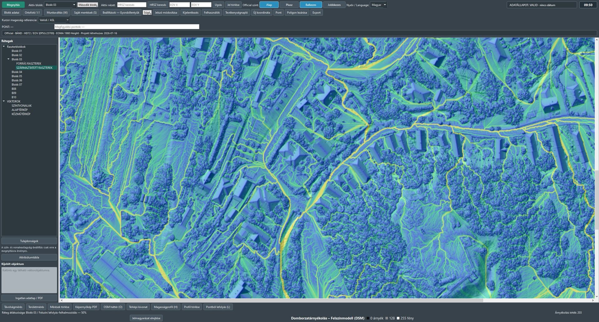Open Saját mentések (S)
Image resolution: width=599 pixels, height=322 pixels.
[x=85, y=13]
